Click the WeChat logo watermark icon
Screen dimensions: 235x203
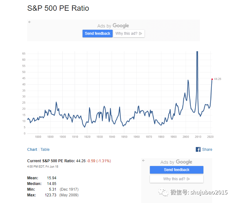pos(164,192)
